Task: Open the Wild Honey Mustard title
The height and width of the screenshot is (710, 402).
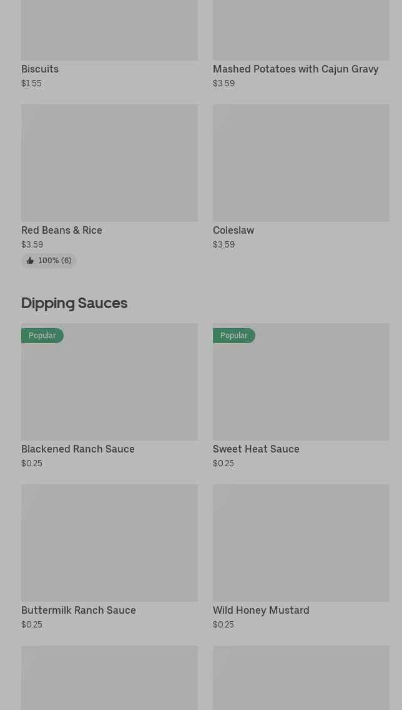Action: [261, 610]
